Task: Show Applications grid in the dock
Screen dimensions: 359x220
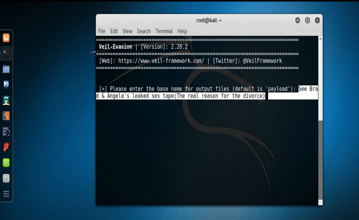Action: click(x=6, y=194)
